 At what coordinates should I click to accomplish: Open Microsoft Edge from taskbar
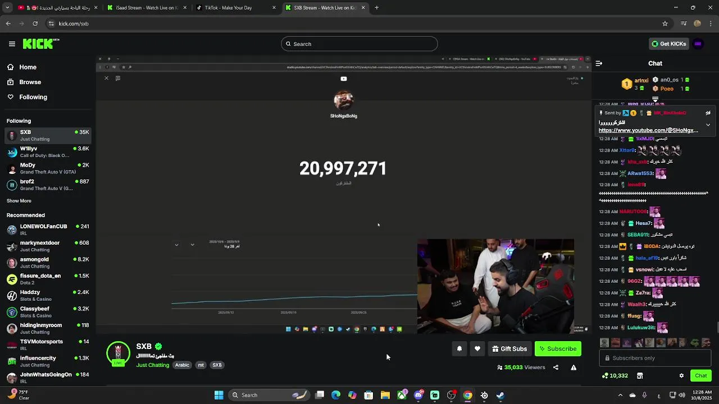336,395
